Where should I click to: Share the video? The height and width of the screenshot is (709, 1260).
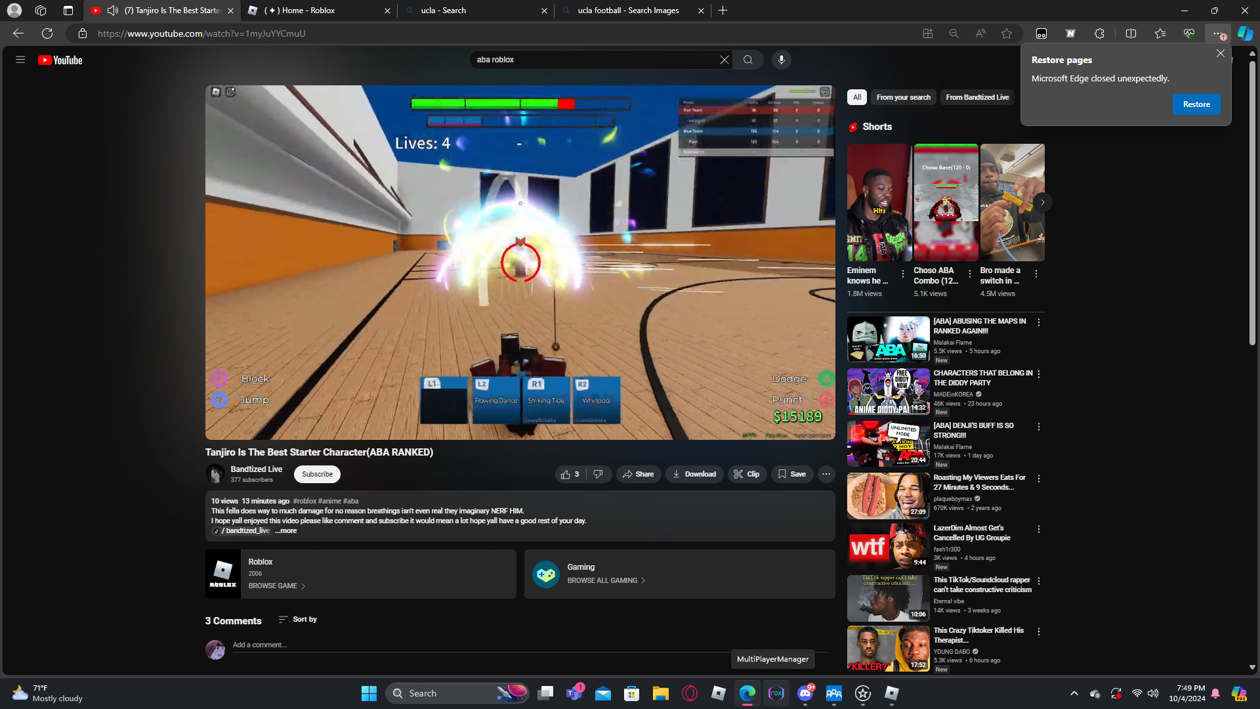coord(639,474)
